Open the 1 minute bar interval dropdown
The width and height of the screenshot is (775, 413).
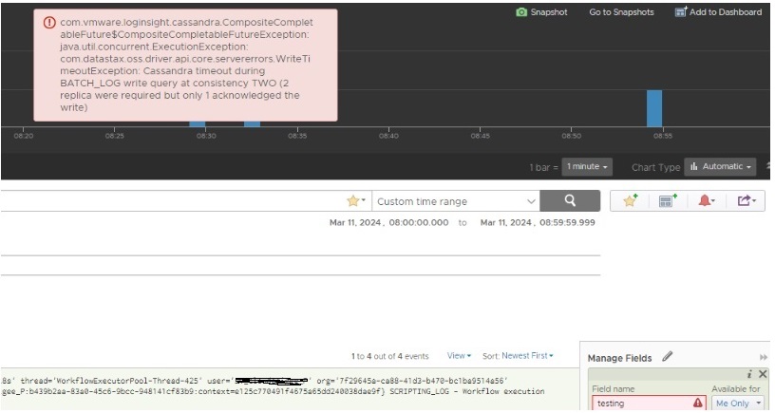[587, 167]
